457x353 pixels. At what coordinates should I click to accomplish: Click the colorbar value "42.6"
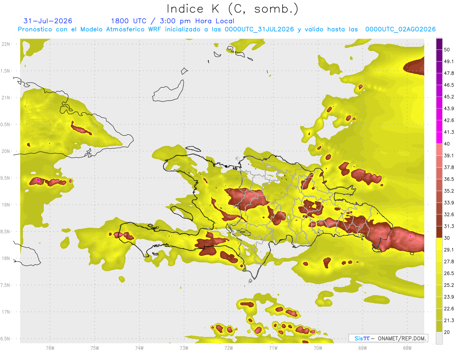click(449, 120)
